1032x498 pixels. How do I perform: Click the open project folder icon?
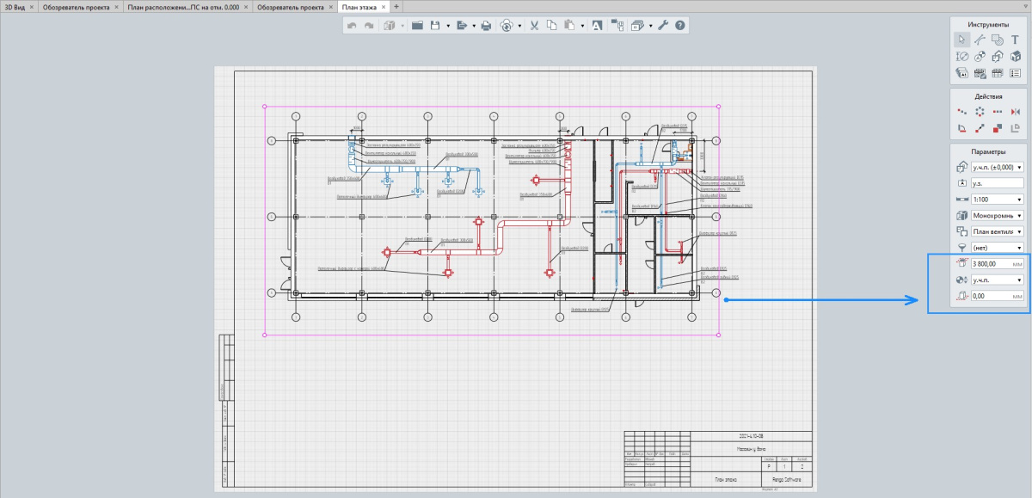pyautogui.click(x=417, y=26)
